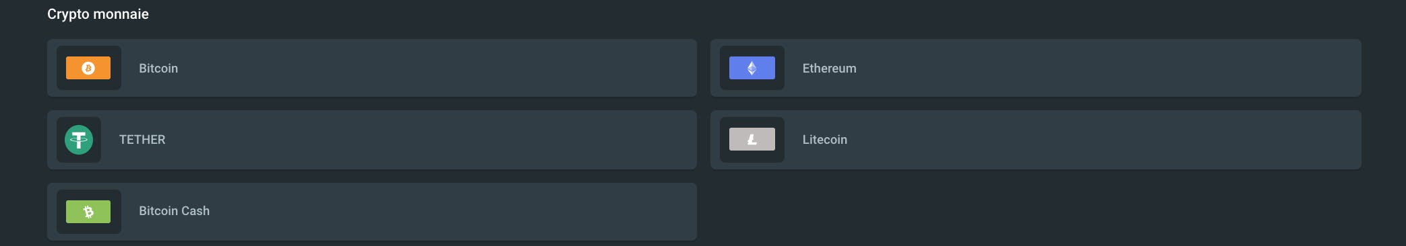Viewport: 1406px width, 246px height.
Task: Select the Bitcoin Cash text label
Action: [x=174, y=211]
